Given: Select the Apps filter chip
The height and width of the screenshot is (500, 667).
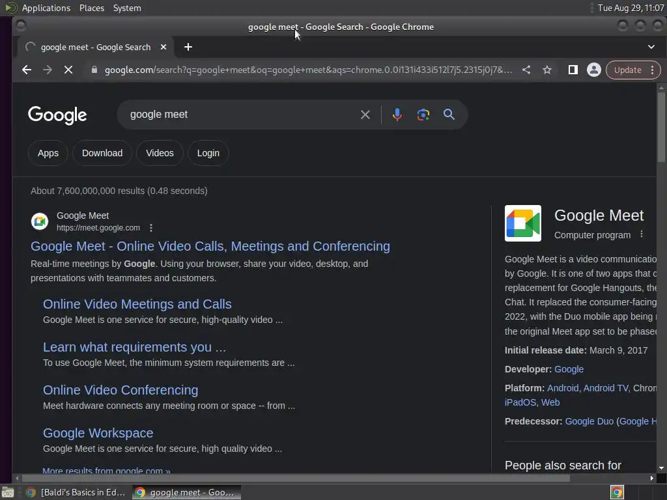Looking at the screenshot, I should pyautogui.click(x=48, y=153).
